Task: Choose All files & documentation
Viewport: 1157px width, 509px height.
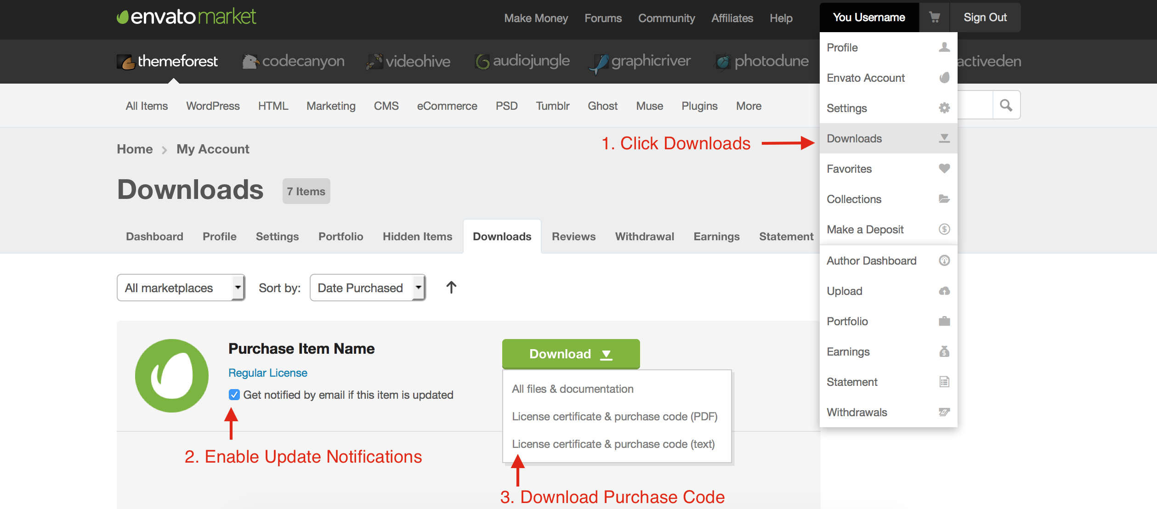Action: click(x=573, y=389)
